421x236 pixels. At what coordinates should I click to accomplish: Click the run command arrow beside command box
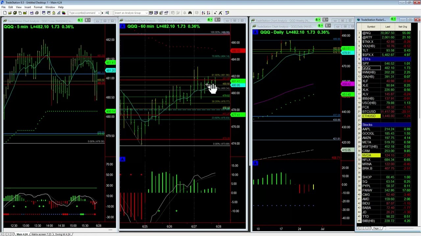[102, 13]
